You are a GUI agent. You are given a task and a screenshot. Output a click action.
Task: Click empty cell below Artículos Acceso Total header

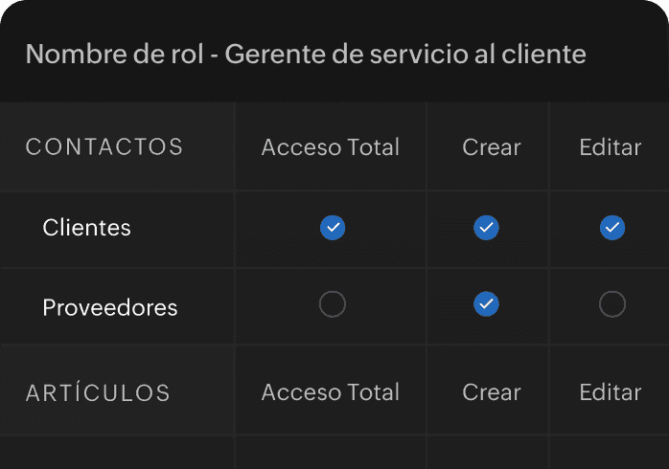click(x=331, y=453)
